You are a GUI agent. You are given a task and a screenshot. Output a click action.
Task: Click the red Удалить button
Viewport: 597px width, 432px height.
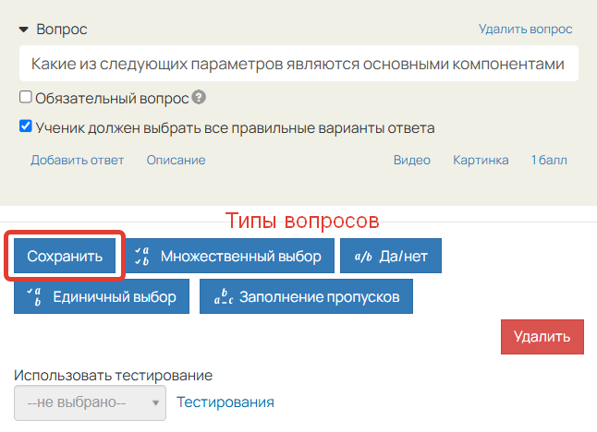(x=542, y=337)
